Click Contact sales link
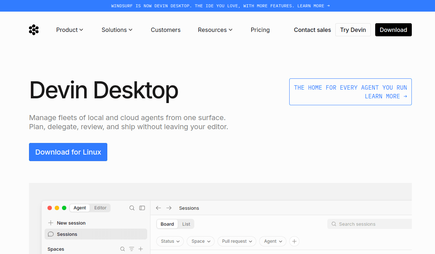The image size is (435, 254). tap(312, 30)
